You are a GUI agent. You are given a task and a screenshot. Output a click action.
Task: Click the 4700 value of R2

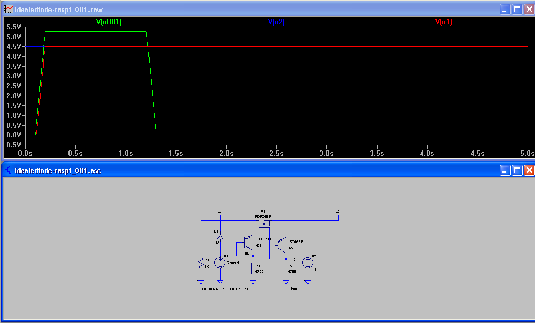pyautogui.click(x=292, y=271)
